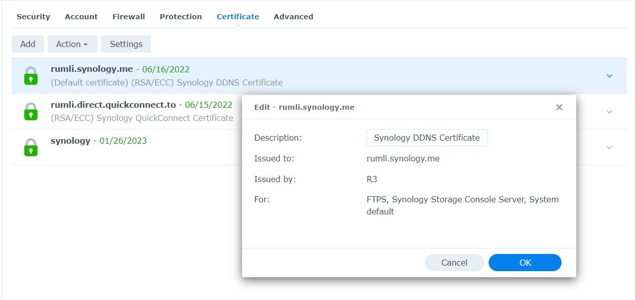The width and height of the screenshot is (635, 300).
Task: Expand the synology certificate row chevron
Action: click(x=609, y=147)
